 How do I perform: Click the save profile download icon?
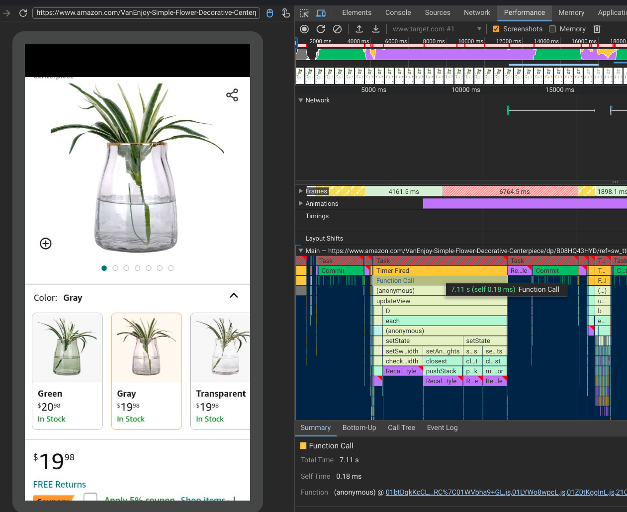[x=376, y=29]
